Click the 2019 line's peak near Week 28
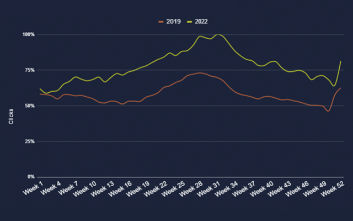 (200, 73)
